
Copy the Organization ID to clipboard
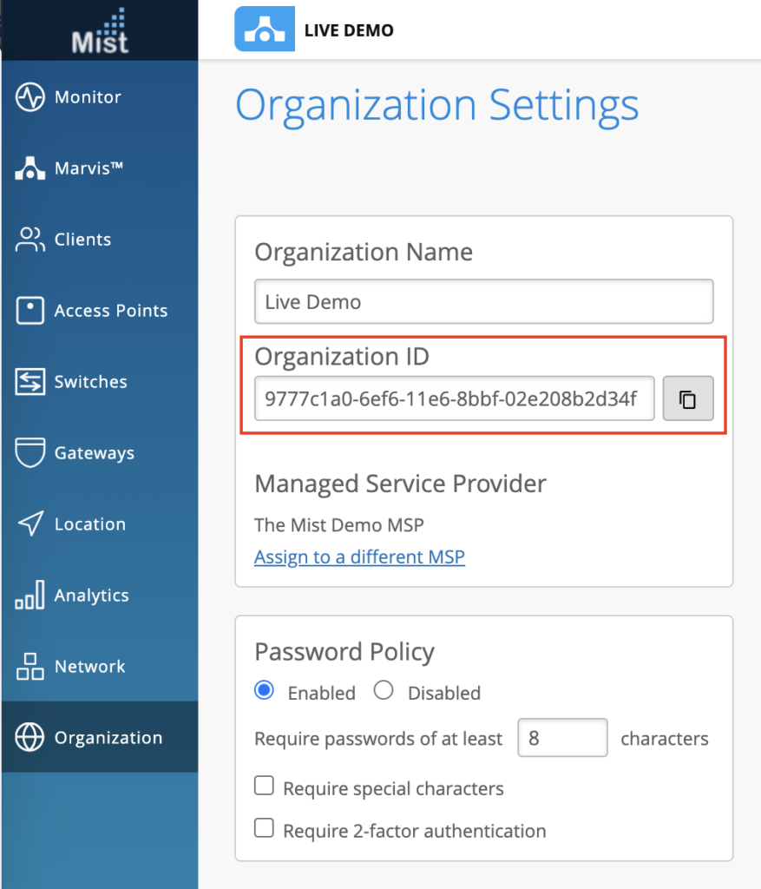pos(688,398)
